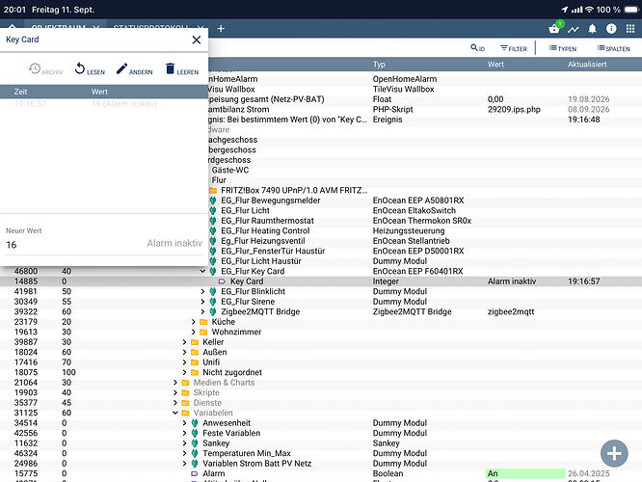The width and height of the screenshot is (642, 482).
Task: Click the EG_Flur Licht instance icon
Action: [x=213, y=210]
